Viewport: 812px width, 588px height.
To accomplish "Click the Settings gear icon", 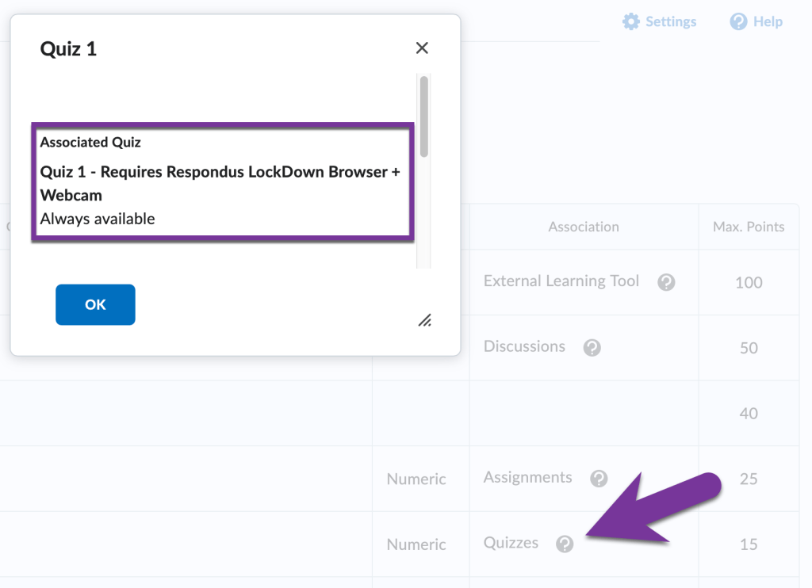I will [x=631, y=22].
